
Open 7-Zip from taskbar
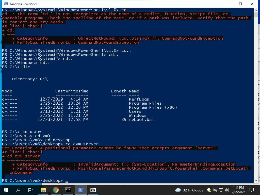pyautogui.click(x=93, y=190)
